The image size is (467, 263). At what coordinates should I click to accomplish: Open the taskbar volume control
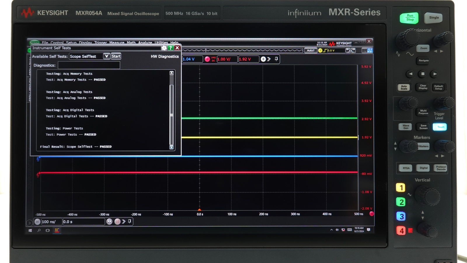tap(337, 230)
